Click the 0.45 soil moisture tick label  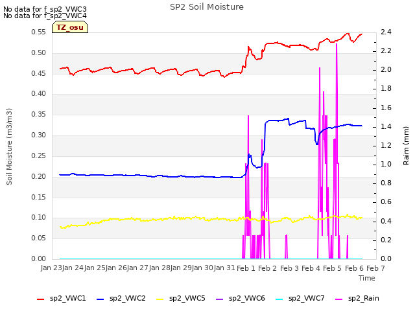tap(39, 73)
